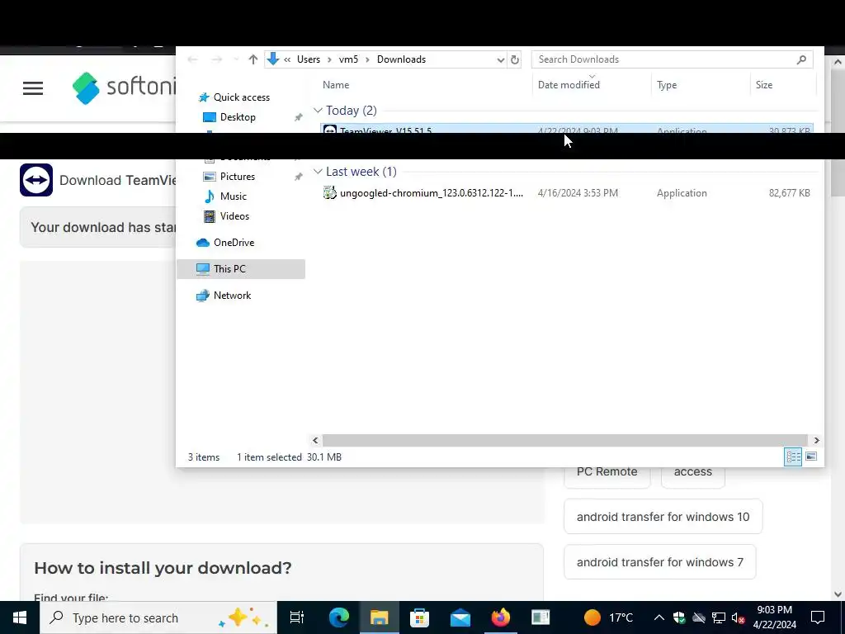Open Network in navigation pane

click(232, 296)
